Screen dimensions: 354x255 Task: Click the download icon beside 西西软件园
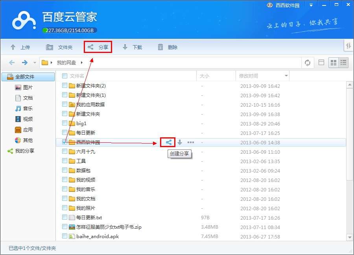(179, 142)
